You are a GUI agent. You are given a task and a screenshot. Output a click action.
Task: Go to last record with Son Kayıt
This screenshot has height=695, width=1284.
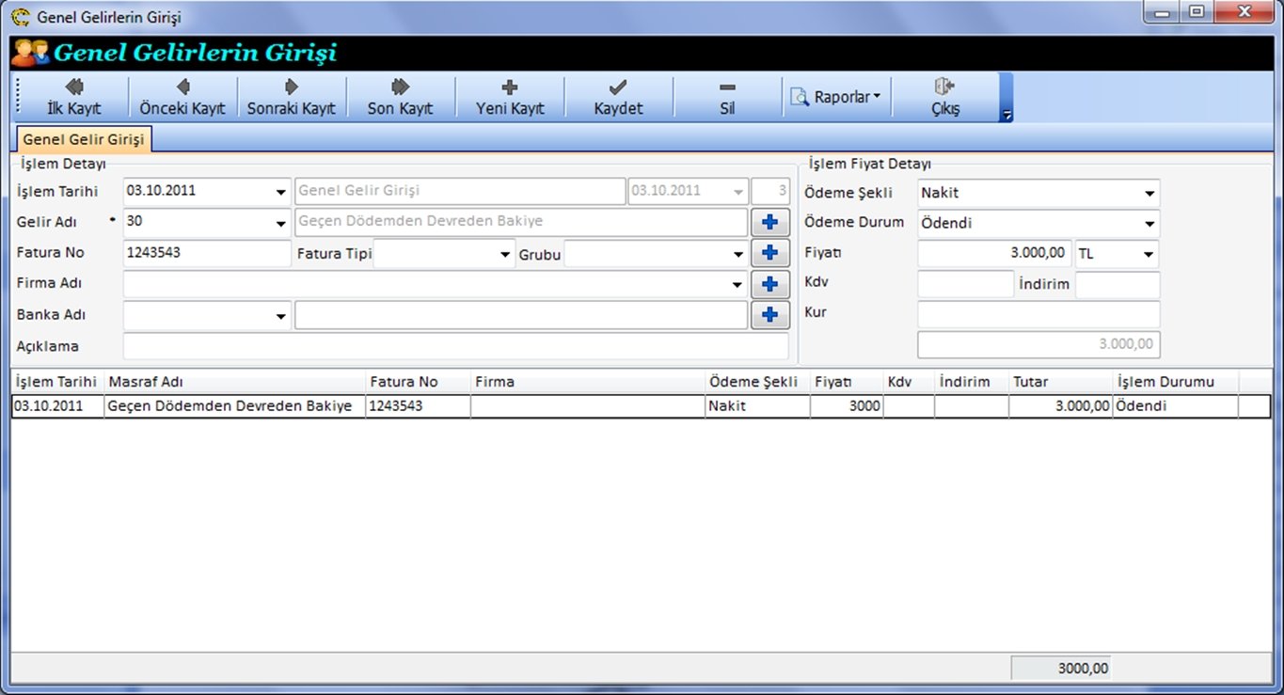click(400, 97)
